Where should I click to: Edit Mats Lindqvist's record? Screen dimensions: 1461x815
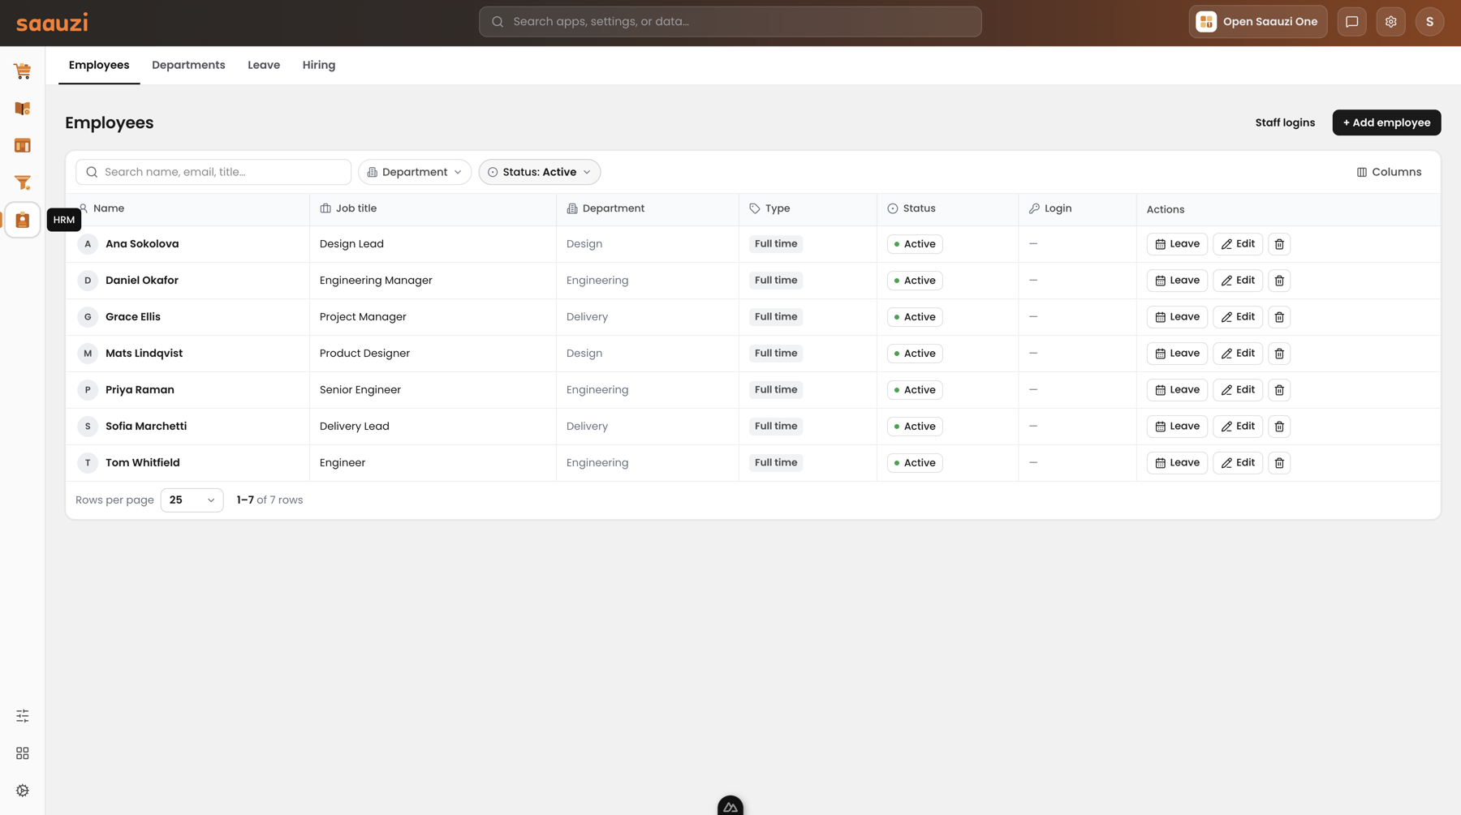coord(1238,354)
